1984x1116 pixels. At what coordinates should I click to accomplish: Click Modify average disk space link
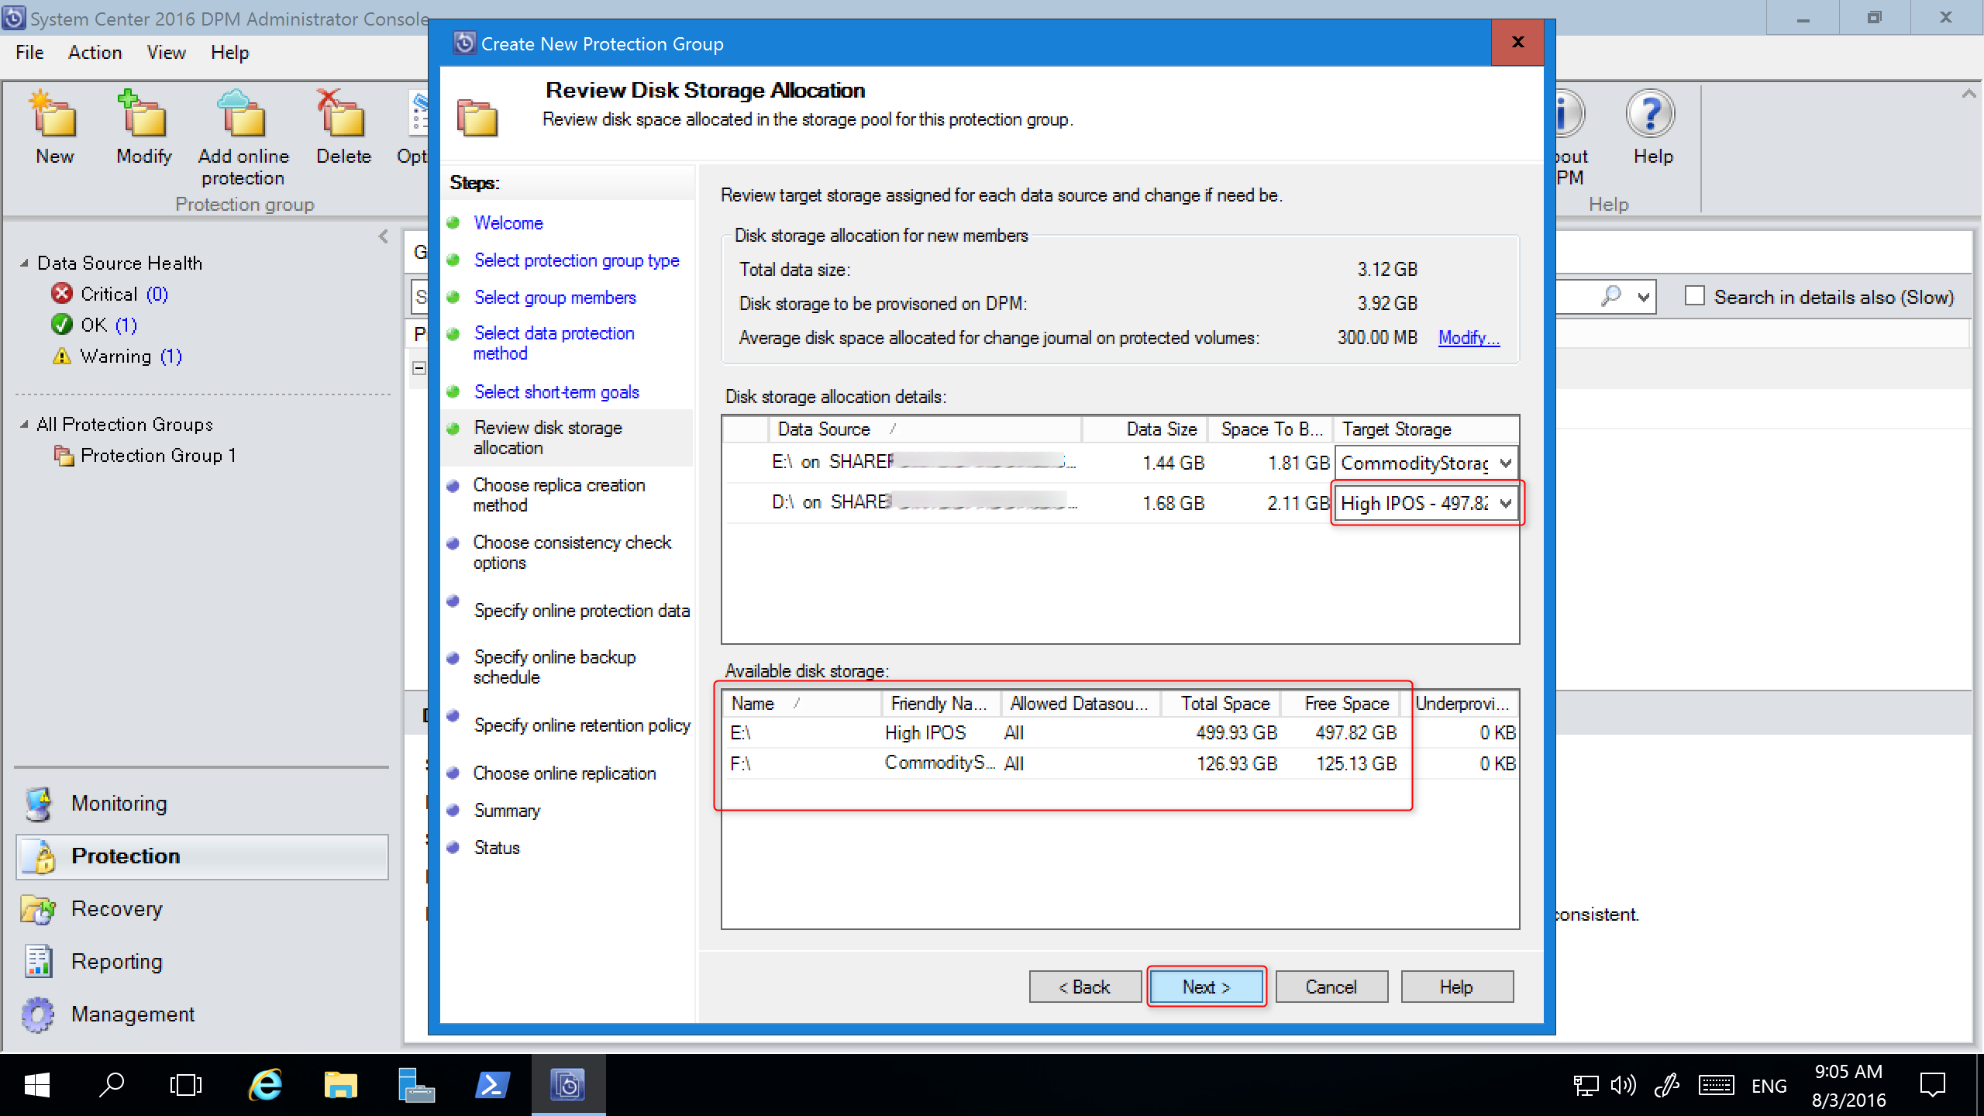[x=1469, y=336]
